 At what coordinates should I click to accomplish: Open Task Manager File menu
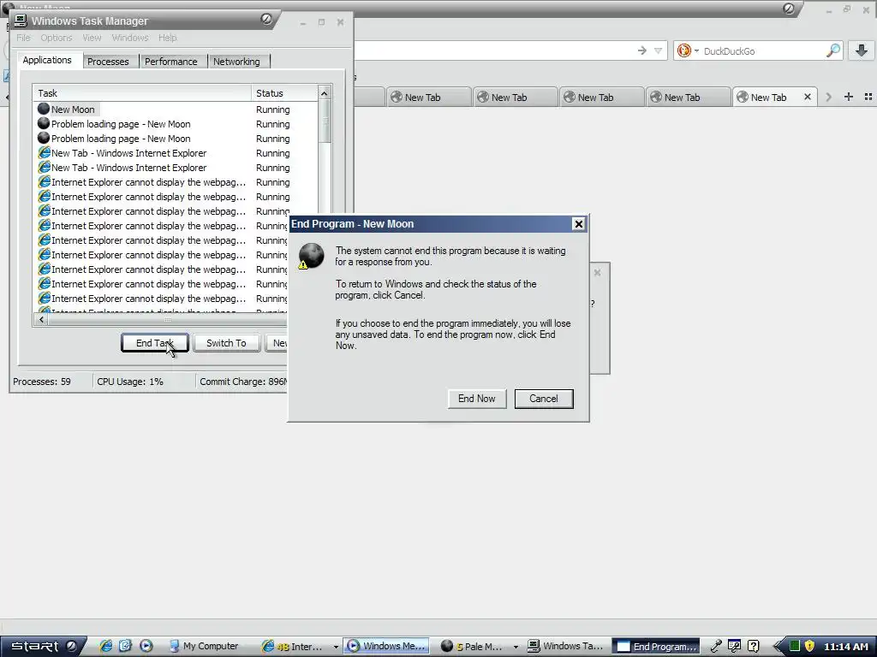[x=23, y=38]
